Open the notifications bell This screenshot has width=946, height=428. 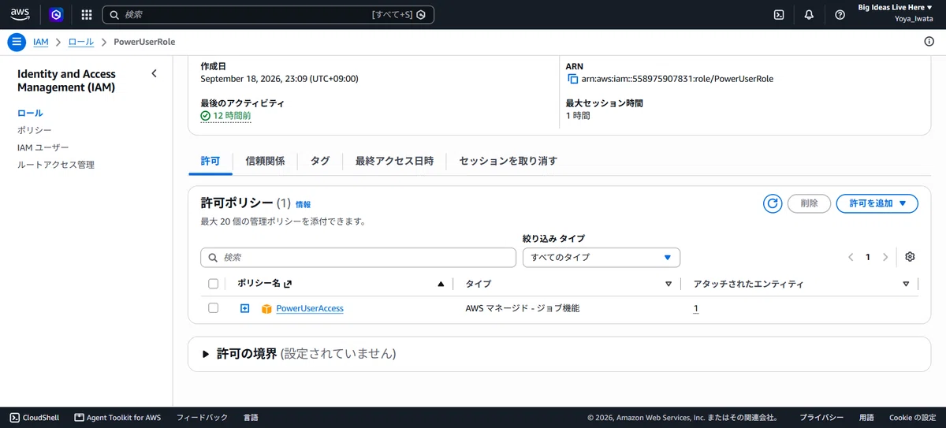point(809,14)
